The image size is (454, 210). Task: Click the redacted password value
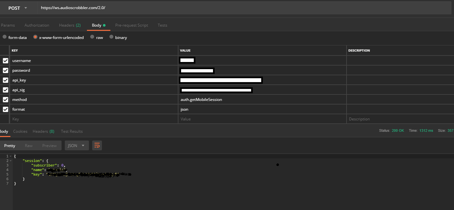pyautogui.click(x=197, y=70)
